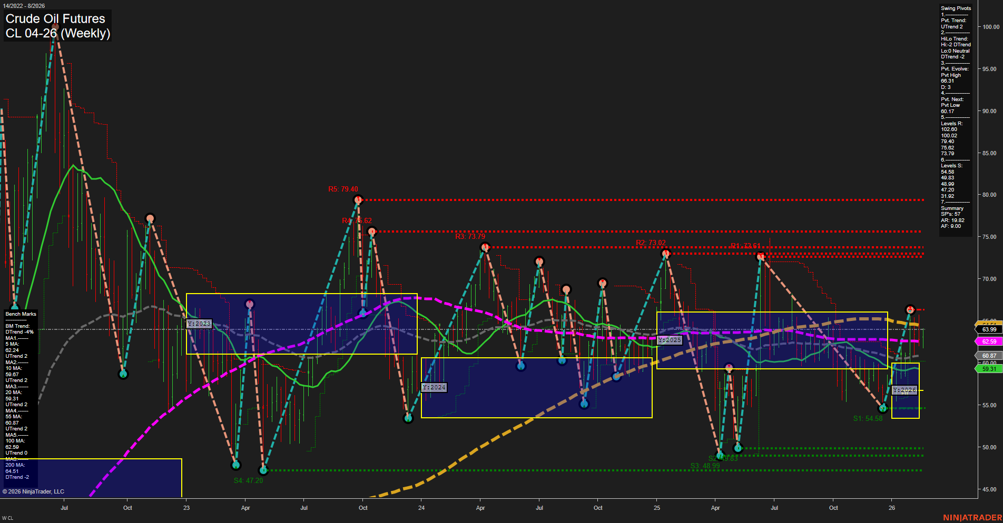Select the W CL instrument tab
The image size is (1003, 523).
(x=7, y=517)
